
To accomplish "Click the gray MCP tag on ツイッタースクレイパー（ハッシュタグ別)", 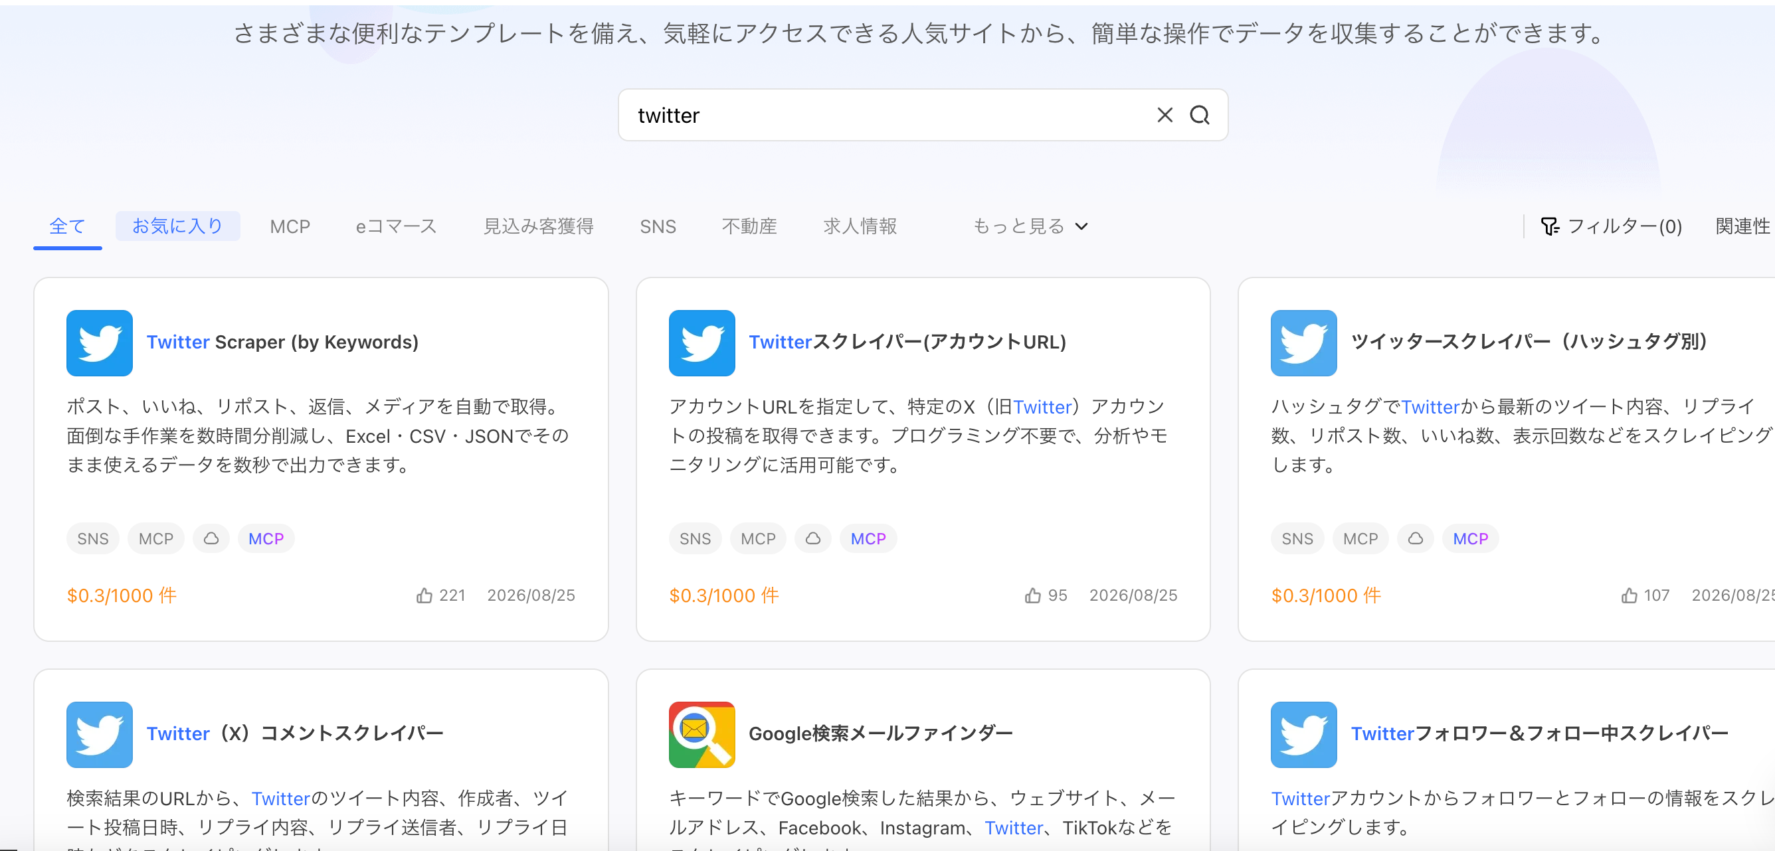I will [1360, 538].
